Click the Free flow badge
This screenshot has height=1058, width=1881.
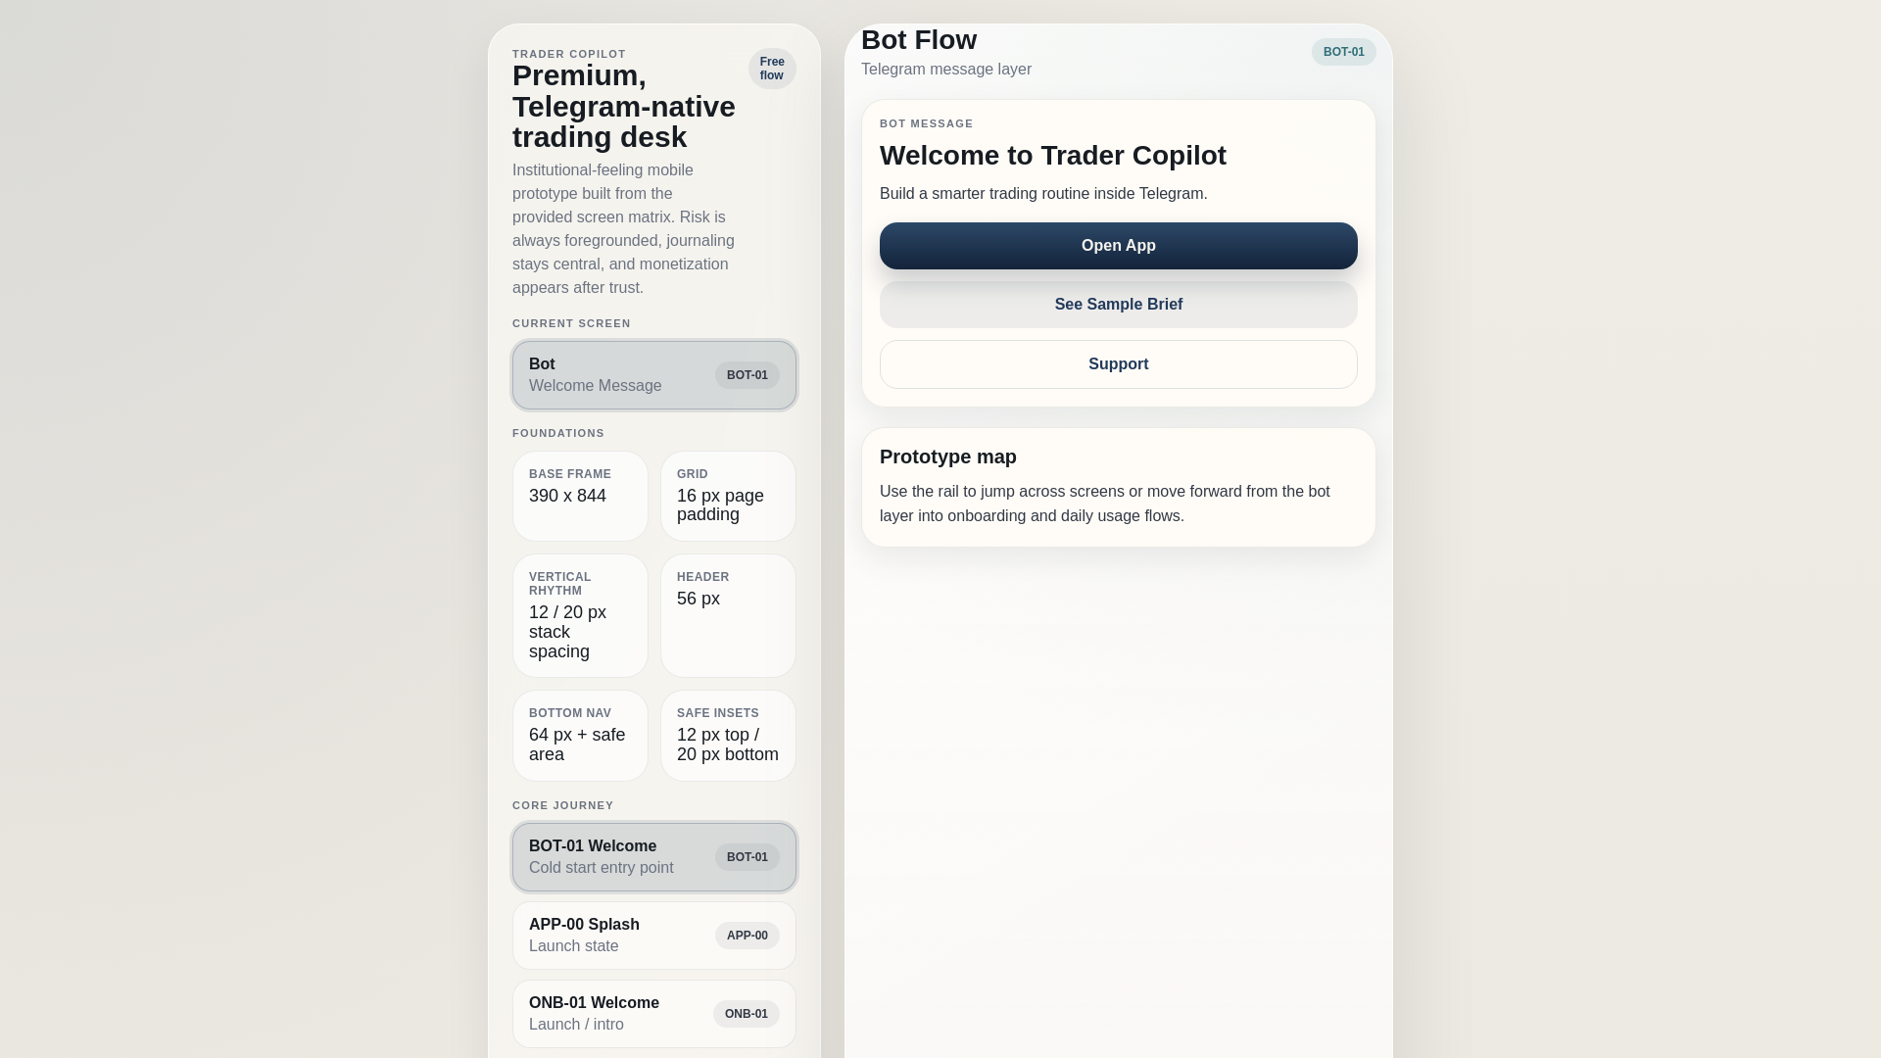click(x=772, y=69)
